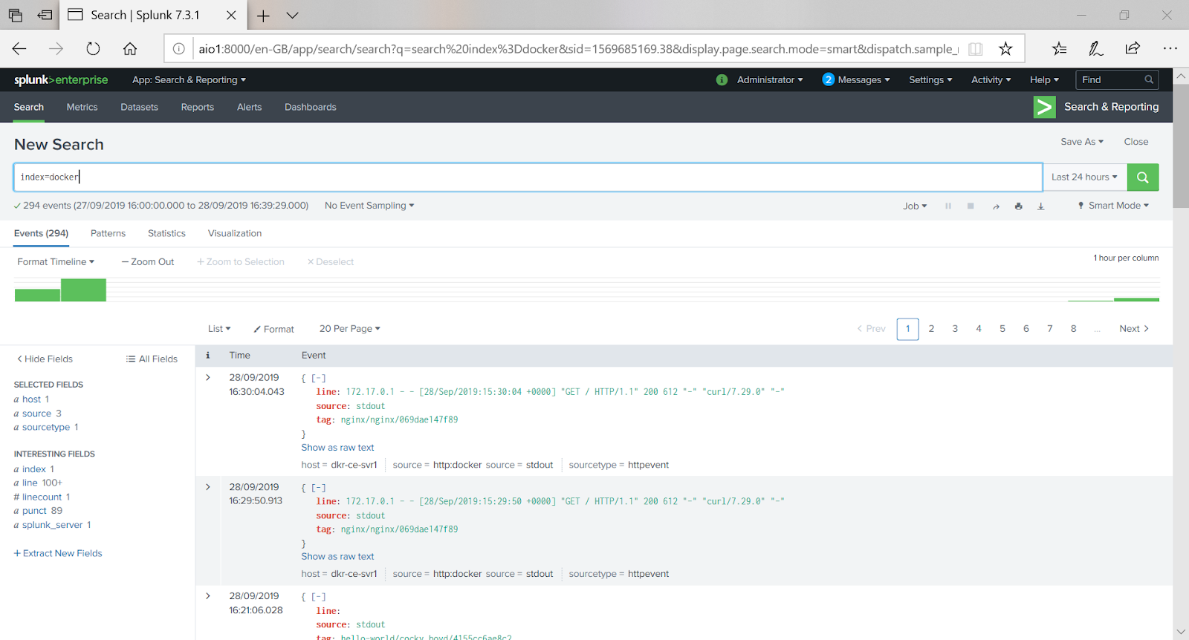The image size is (1189, 640).
Task: Open List display dropdown
Action: click(x=219, y=329)
